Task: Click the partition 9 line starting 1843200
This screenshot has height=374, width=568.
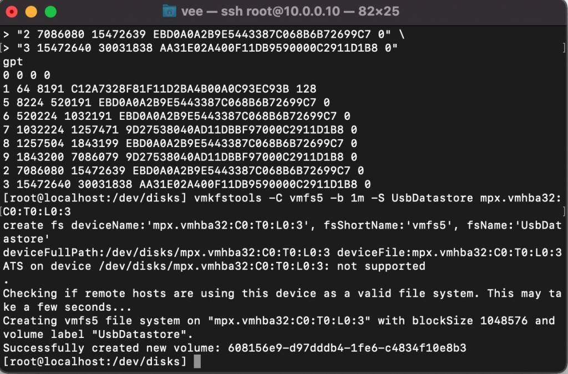Action: coord(180,157)
